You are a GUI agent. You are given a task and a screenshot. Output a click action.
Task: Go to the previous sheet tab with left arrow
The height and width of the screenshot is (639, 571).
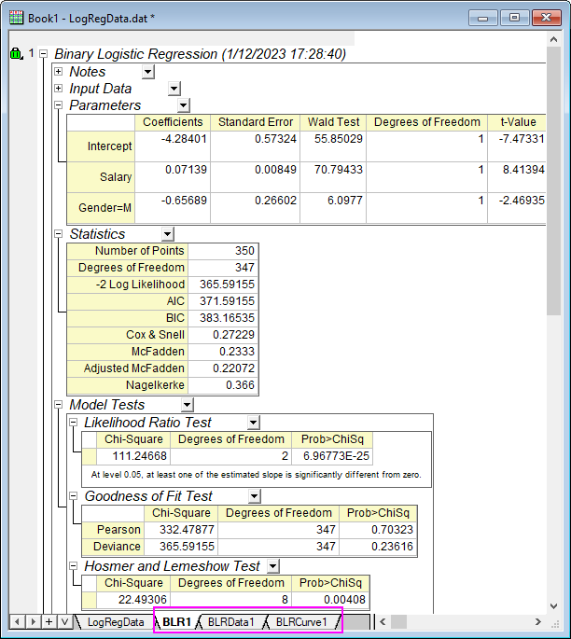coord(17,622)
